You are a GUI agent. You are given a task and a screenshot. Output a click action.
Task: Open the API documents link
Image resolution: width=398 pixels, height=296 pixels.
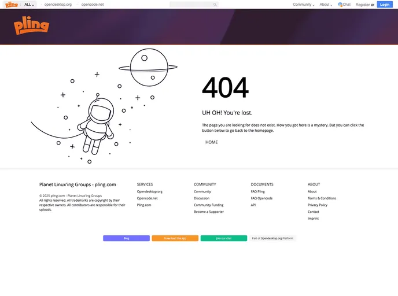[x=253, y=205]
